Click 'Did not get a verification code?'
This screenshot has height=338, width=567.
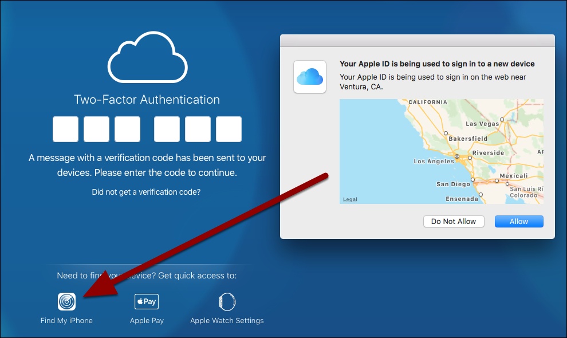146,192
